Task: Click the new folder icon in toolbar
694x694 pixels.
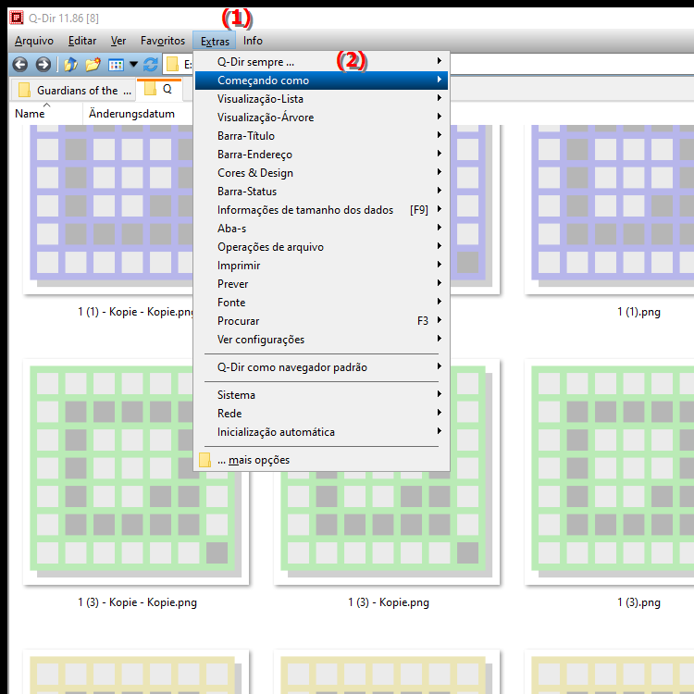Action: point(93,65)
